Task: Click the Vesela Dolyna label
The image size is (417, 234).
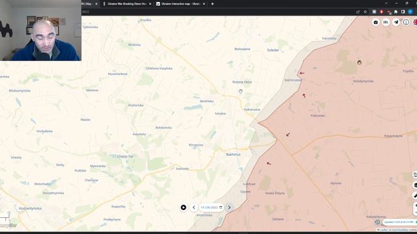Action: [275, 193]
